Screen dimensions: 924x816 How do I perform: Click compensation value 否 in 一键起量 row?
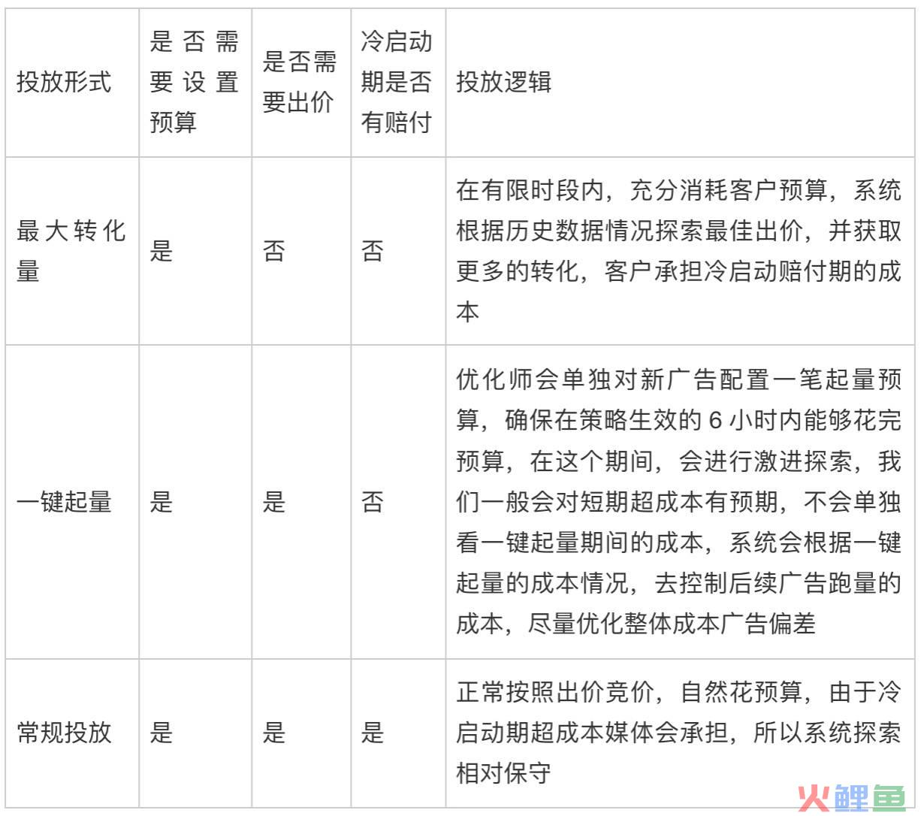(x=373, y=502)
